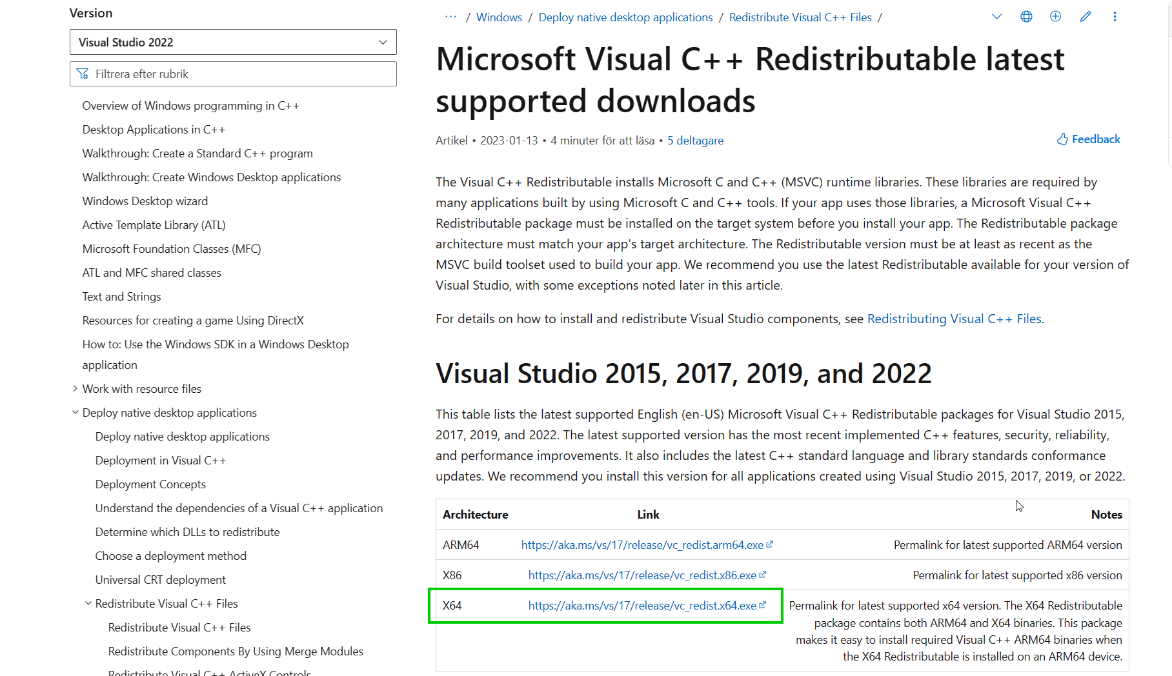The height and width of the screenshot is (676, 1172).
Task: Download the X86 vc_redist.x86.exe link
Action: (647, 575)
